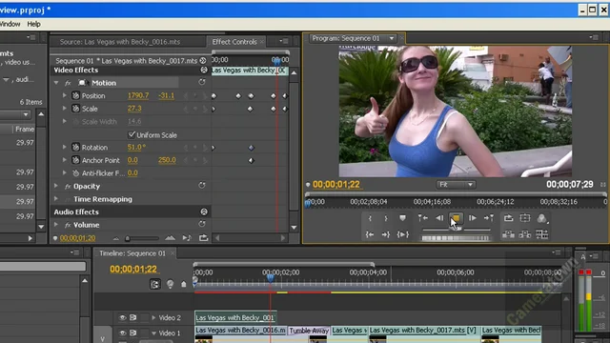The image size is (610, 343).
Task: Toggle animation stopwatch for Rotation
Action: click(x=76, y=148)
